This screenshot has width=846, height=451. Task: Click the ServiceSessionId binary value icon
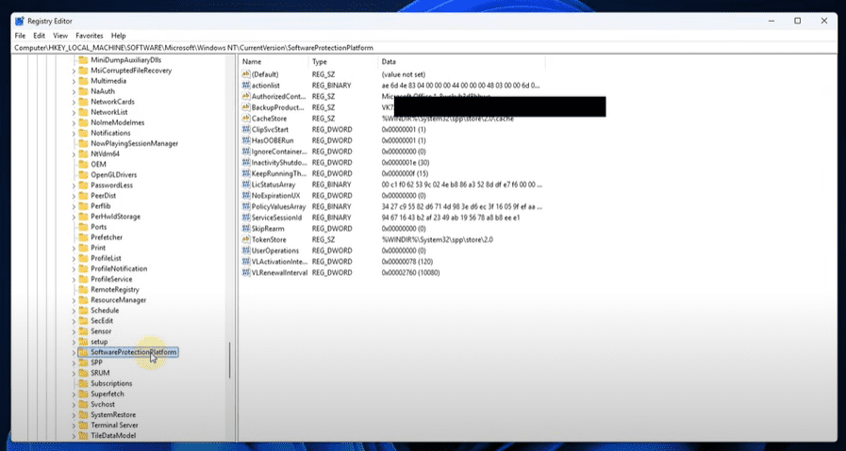tap(246, 217)
